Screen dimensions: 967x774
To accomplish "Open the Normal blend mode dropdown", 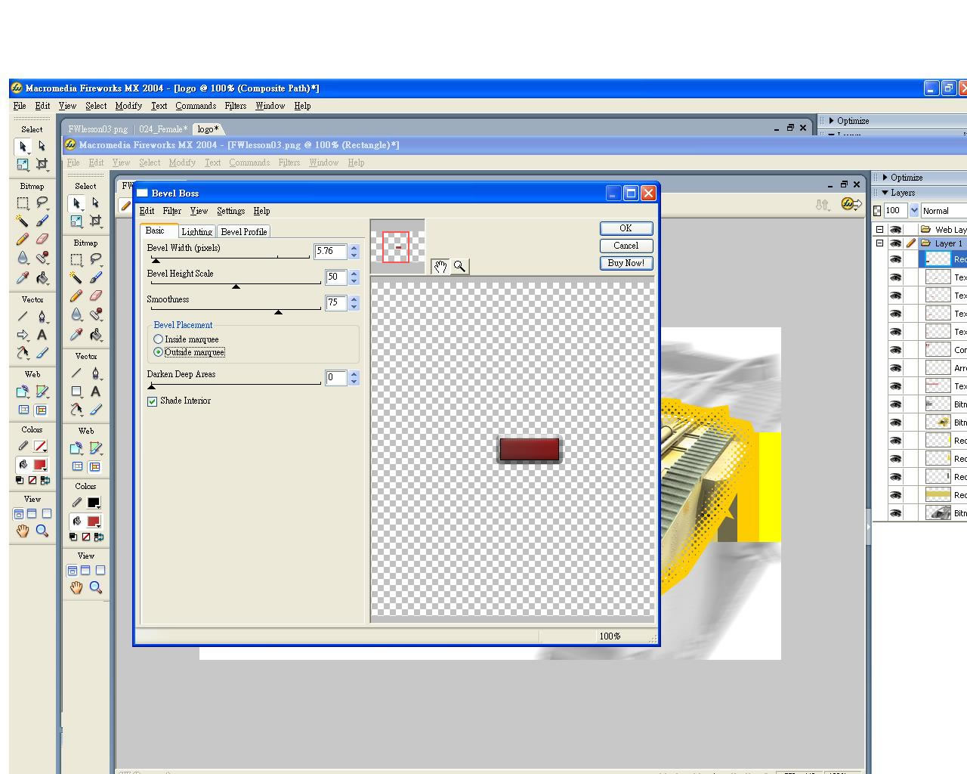I will (944, 211).
